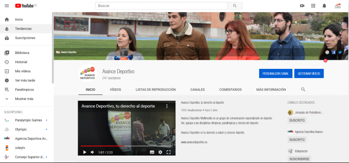
Task: Search within channel magnifier icon
Action: pyautogui.click(x=303, y=89)
